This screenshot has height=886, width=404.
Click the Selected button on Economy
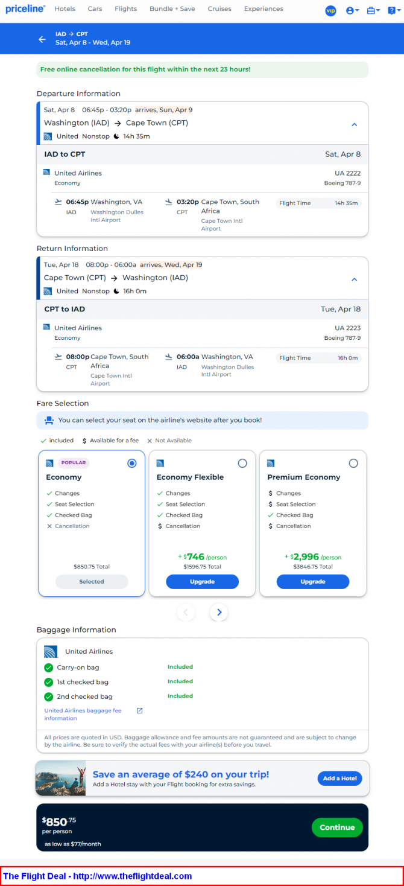pos(92,582)
